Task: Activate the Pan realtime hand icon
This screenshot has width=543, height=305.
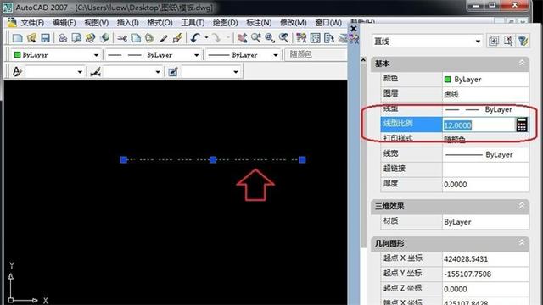Action: click(242, 37)
